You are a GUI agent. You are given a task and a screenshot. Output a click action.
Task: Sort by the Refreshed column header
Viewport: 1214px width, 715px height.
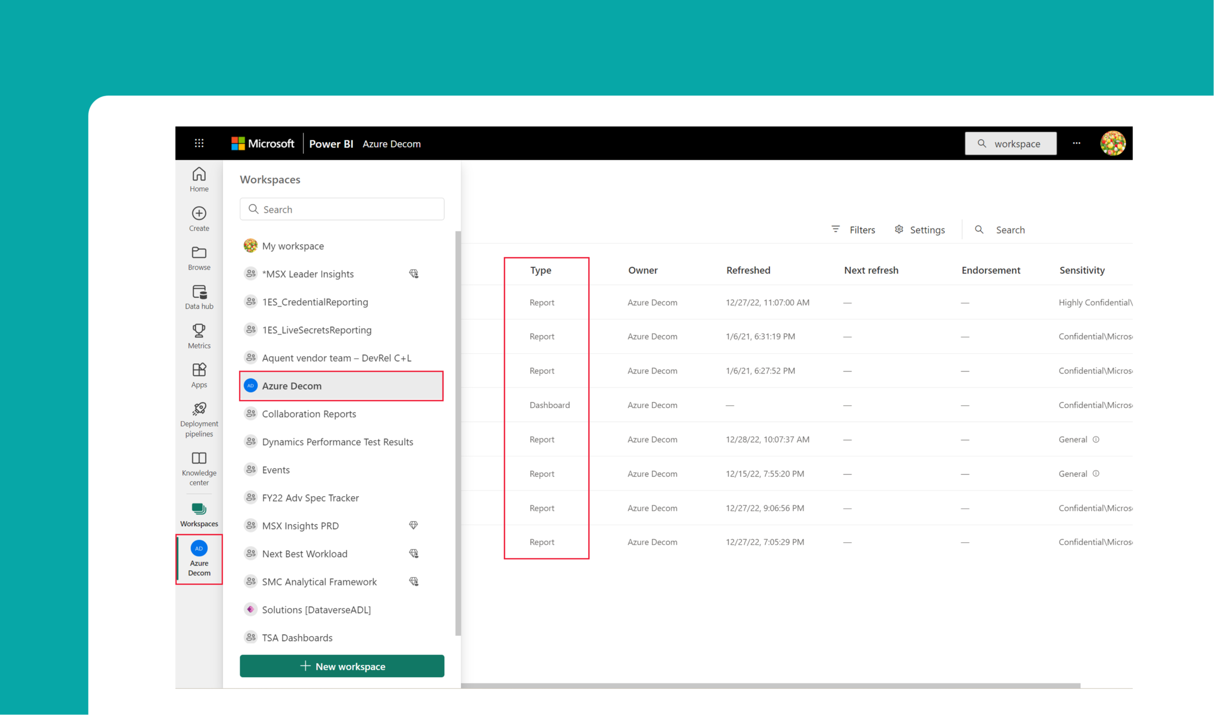click(x=748, y=270)
